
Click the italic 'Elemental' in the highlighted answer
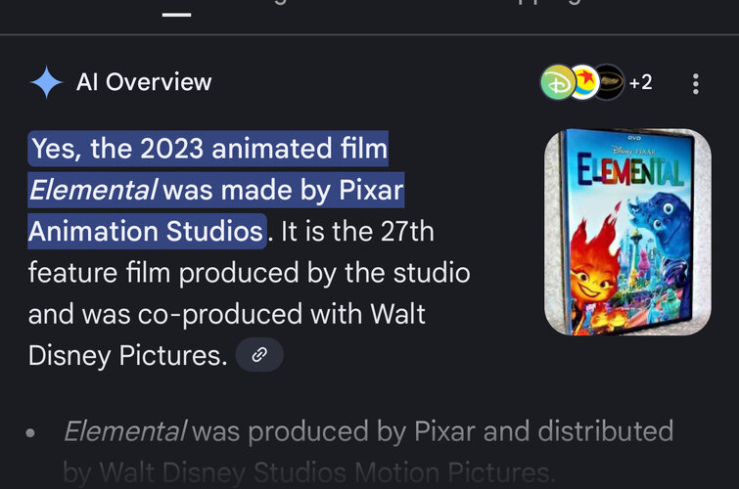tap(93, 190)
